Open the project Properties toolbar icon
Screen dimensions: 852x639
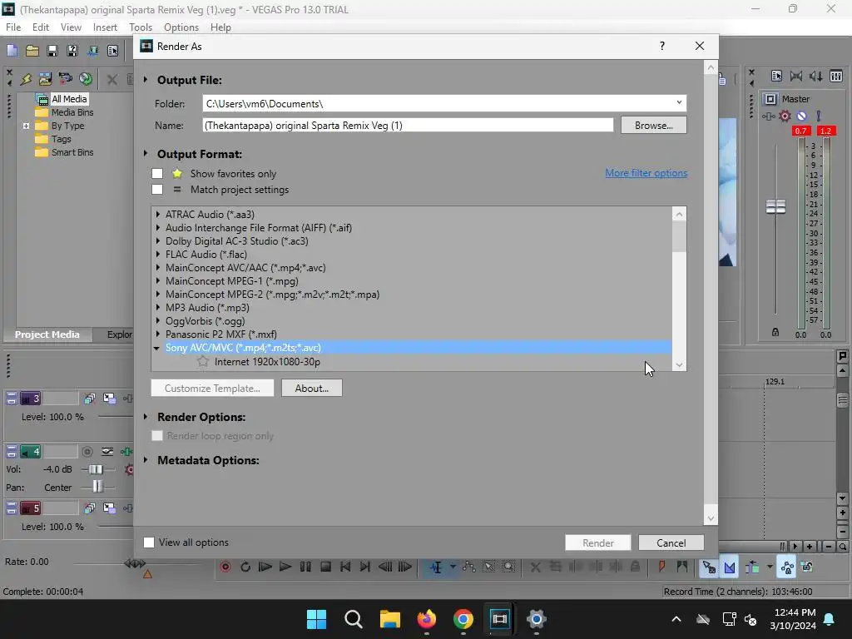click(x=112, y=51)
